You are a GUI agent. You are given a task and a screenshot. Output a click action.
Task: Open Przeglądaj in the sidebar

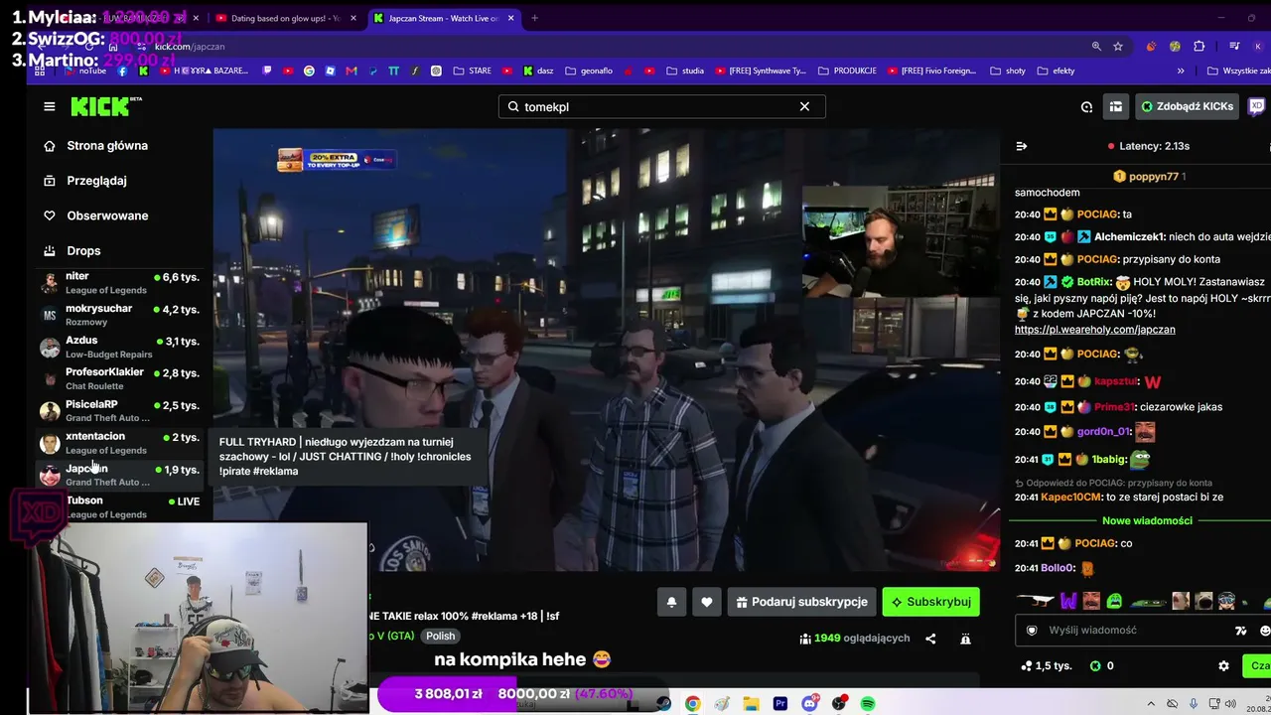[96, 181]
